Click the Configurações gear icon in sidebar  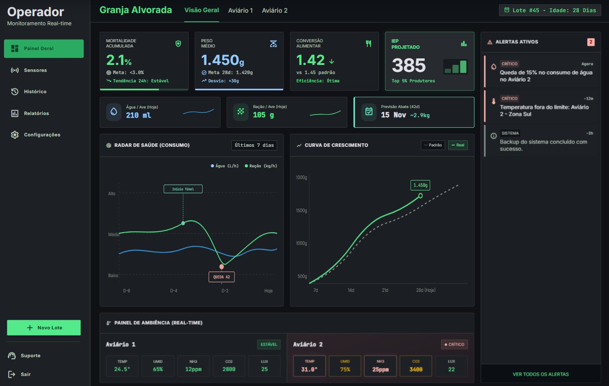15,135
